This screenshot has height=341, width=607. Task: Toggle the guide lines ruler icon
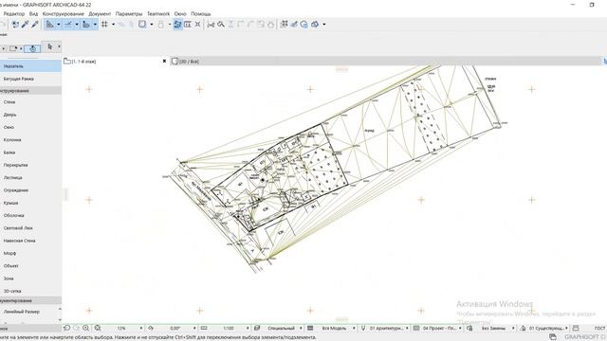point(50,25)
